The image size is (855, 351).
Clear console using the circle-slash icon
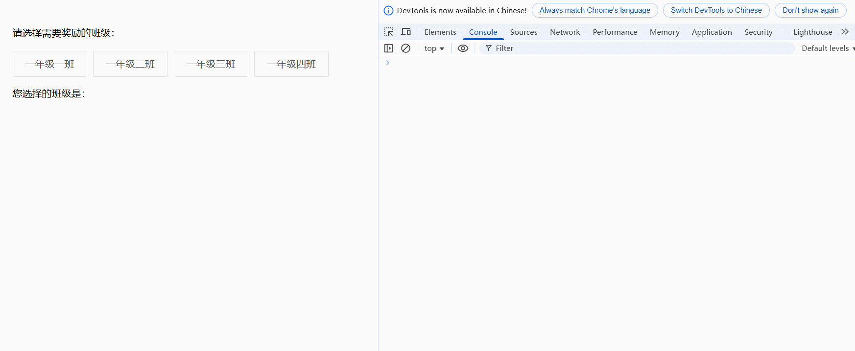point(405,48)
